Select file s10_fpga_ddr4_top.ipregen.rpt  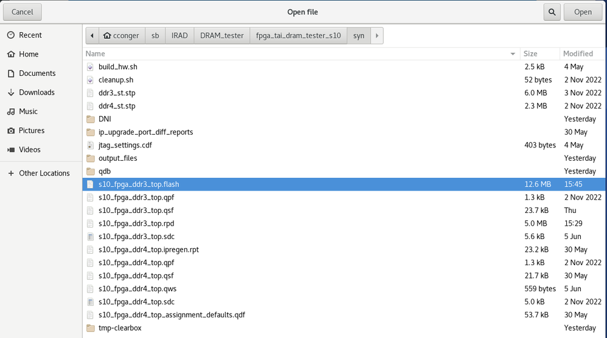click(x=344, y=249)
